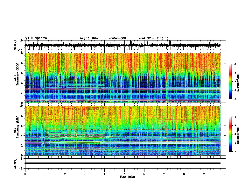Click the time axis tick label "5"
Screen dimensions: 252x195
point(124,174)
